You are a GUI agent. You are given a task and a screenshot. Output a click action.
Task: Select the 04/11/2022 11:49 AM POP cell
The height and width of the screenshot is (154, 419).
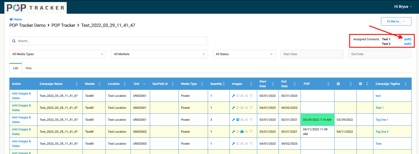point(317,132)
